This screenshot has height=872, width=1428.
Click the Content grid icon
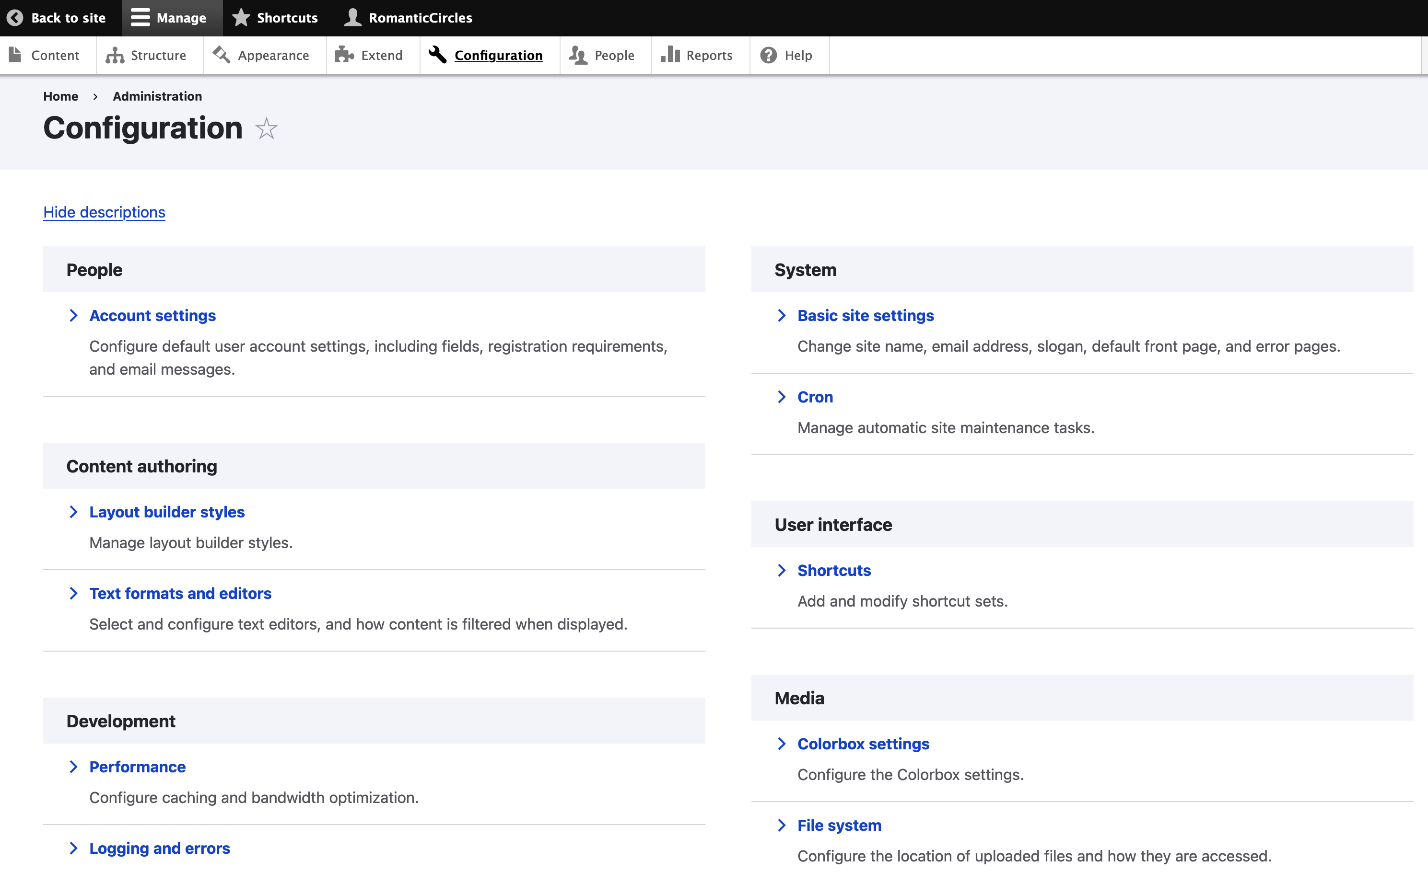(x=15, y=55)
